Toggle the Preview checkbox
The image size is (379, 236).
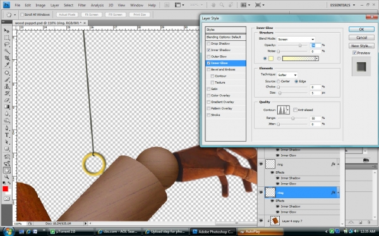click(354, 53)
